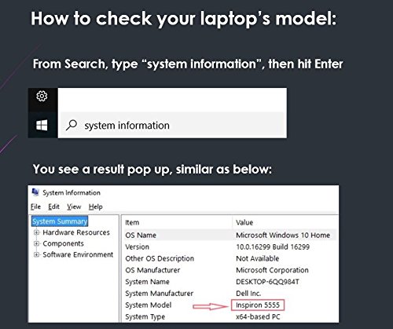
Task: Click the Settings gear icon
Action: click(42, 96)
